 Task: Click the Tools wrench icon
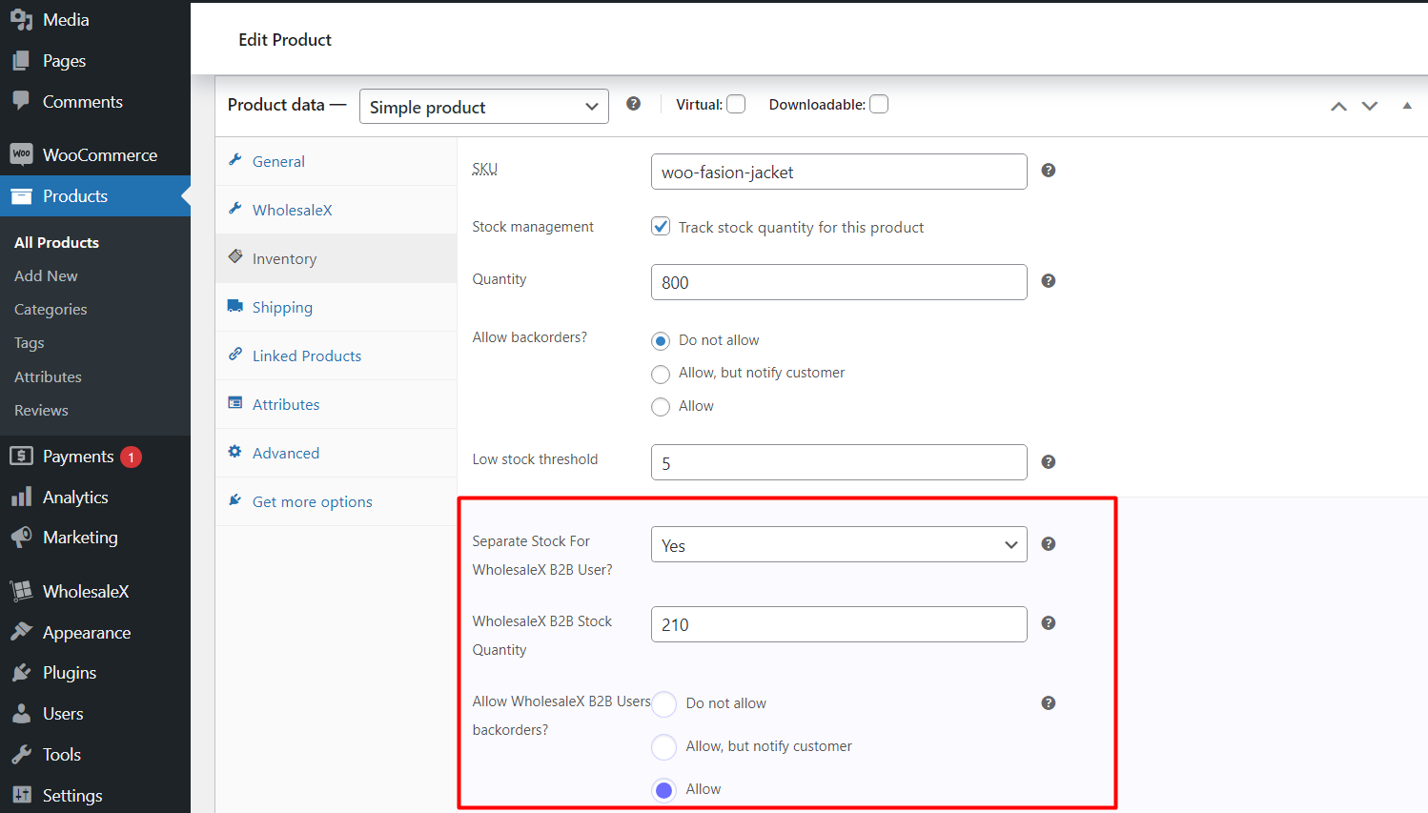(21, 754)
